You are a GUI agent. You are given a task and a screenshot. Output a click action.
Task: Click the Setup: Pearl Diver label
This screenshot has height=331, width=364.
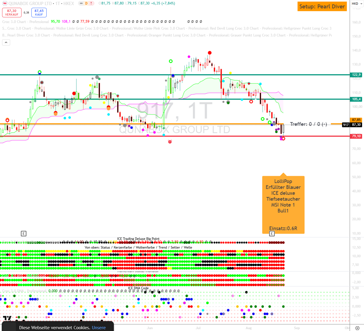tap(322, 7)
